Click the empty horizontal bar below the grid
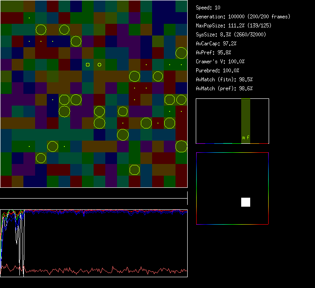Image resolution: width=315 pixels, height=288 pixels. (94, 193)
